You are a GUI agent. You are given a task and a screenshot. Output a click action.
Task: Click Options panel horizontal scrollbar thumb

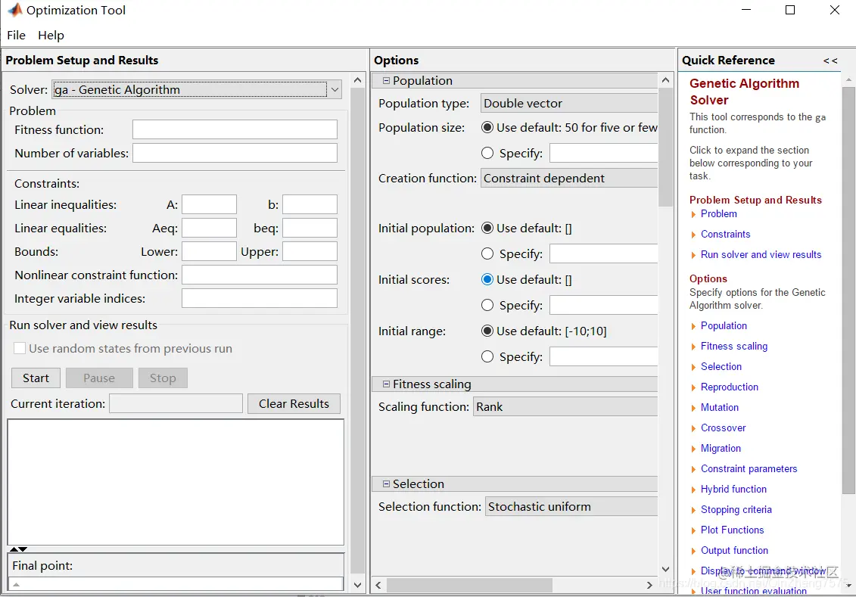tap(469, 585)
